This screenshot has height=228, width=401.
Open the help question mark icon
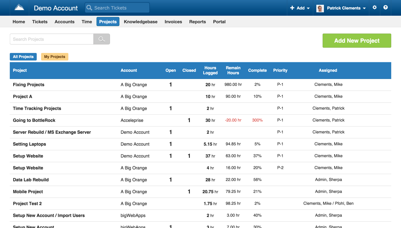tap(385, 8)
